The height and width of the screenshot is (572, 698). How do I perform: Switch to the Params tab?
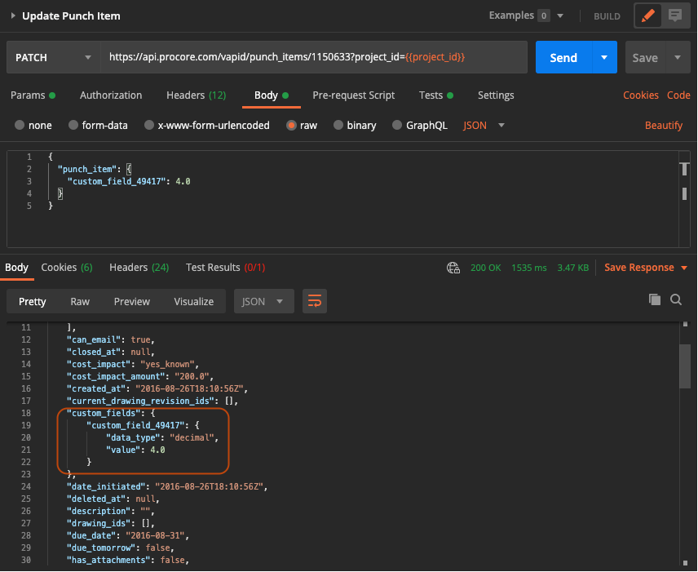33,95
